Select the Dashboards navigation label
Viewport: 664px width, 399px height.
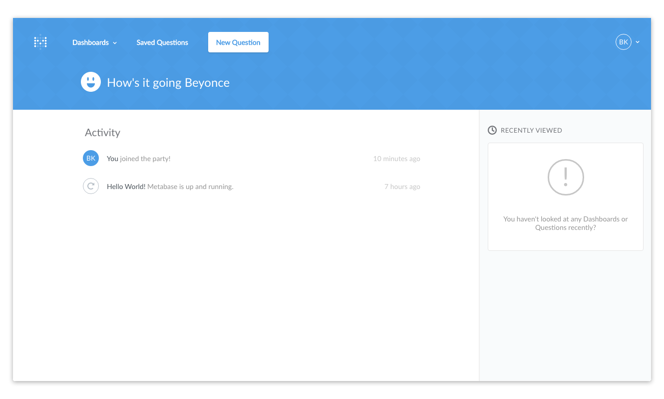[x=90, y=42]
